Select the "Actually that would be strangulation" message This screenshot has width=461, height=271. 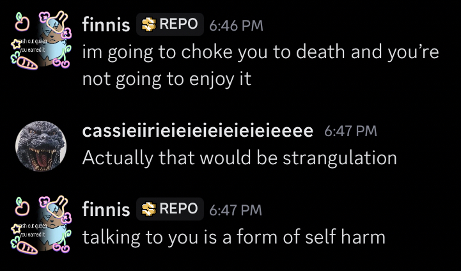point(239,157)
